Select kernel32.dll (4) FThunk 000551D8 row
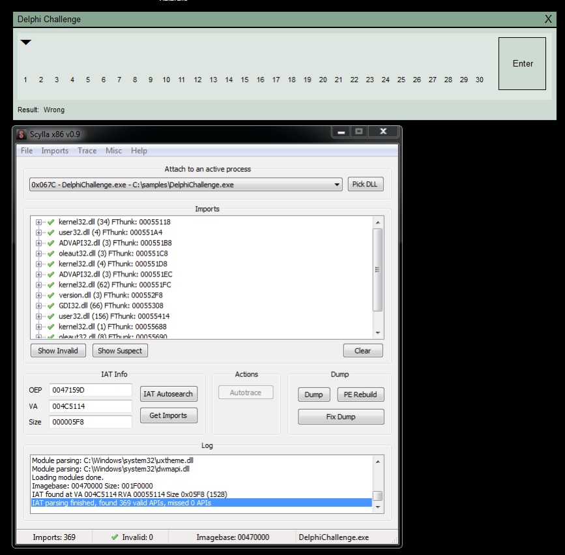565x555 pixels. coord(113,264)
